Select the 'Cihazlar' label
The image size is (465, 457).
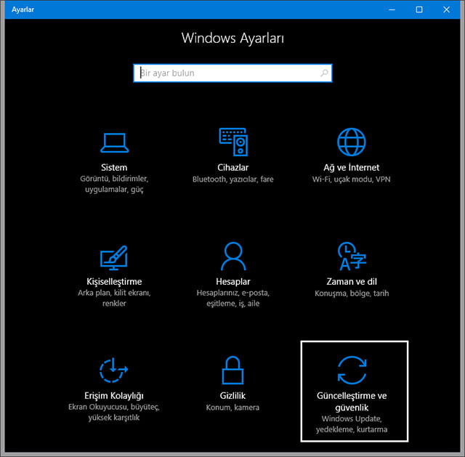[x=232, y=168]
